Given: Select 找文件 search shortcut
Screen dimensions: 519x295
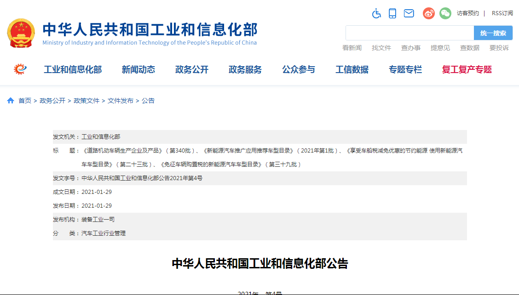Looking at the screenshot, I should (381, 48).
